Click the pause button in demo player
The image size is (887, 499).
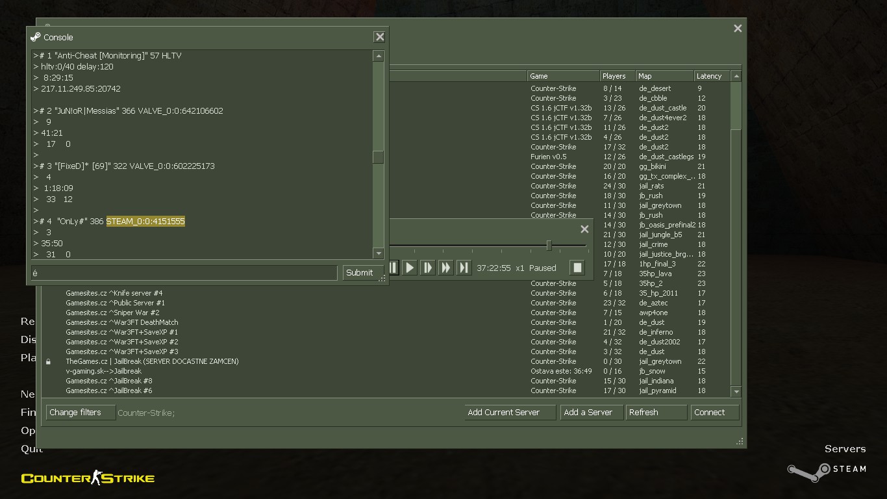pos(394,268)
